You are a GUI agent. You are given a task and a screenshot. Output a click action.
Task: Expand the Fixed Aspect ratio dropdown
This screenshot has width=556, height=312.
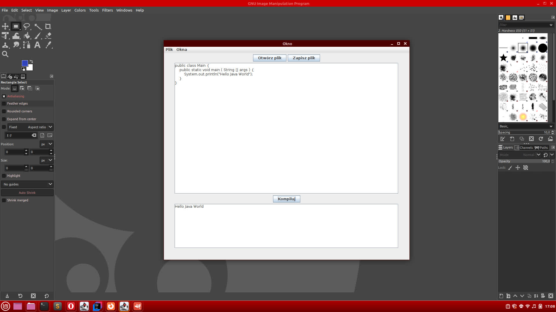tap(50, 127)
